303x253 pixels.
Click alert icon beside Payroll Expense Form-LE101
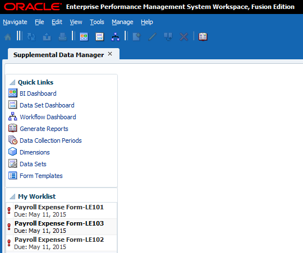9,210
